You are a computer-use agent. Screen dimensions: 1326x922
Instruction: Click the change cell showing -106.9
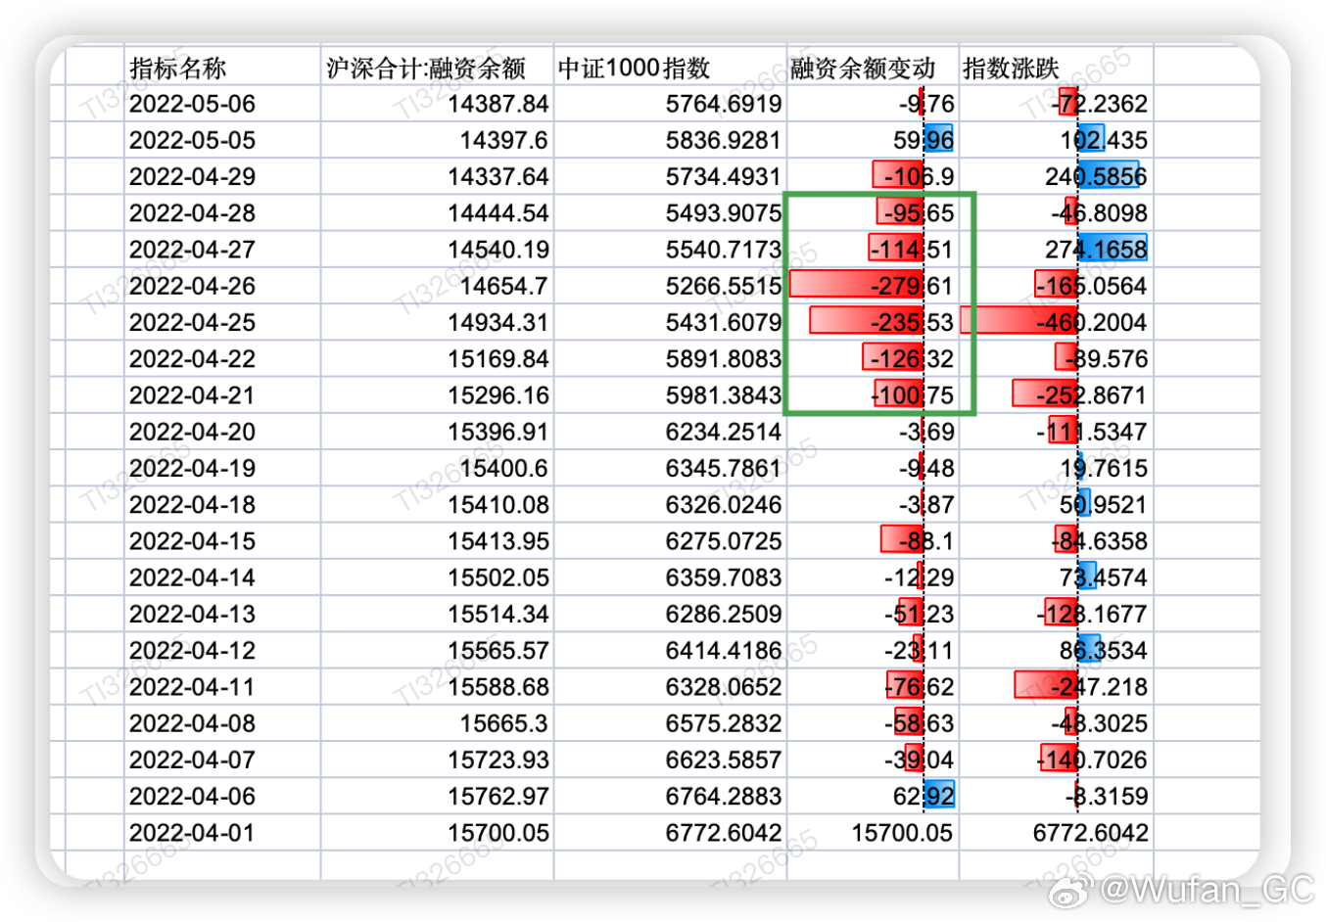pyautogui.click(x=873, y=176)
